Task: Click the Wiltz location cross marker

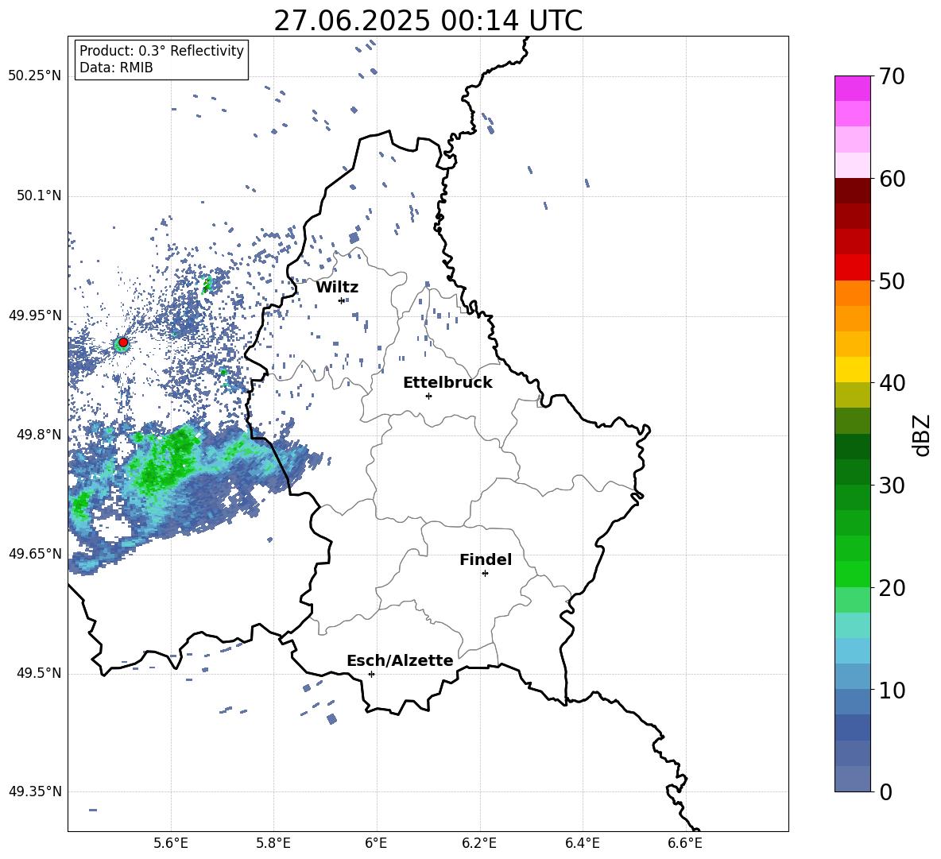Action: (342, 300)
